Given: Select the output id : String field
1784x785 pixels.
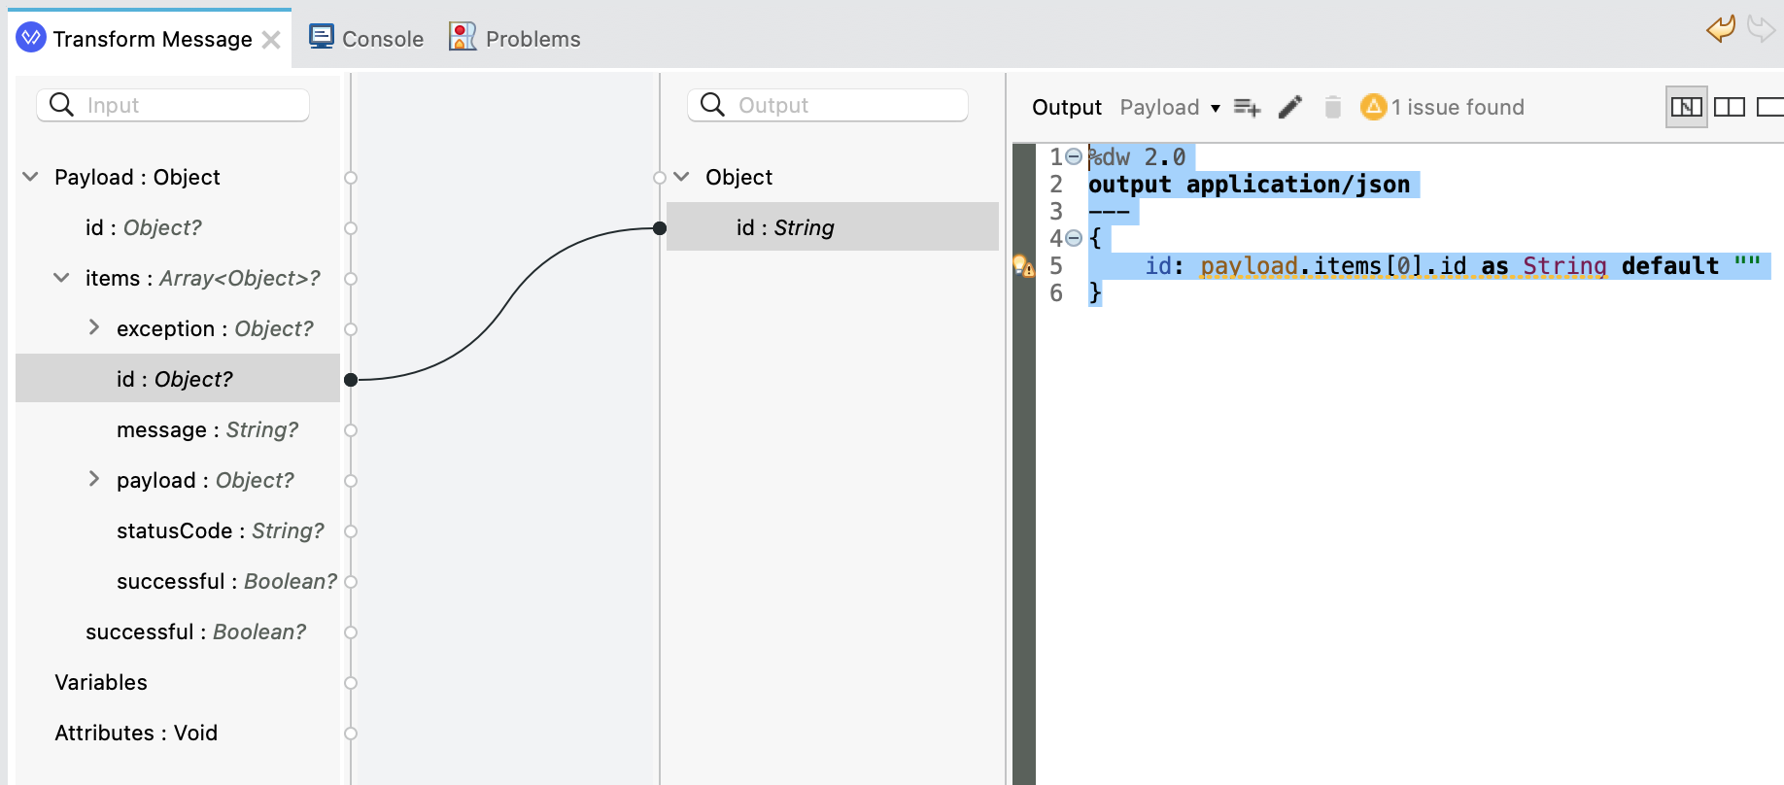Looking at the screenshot, I should coord(785,227).
